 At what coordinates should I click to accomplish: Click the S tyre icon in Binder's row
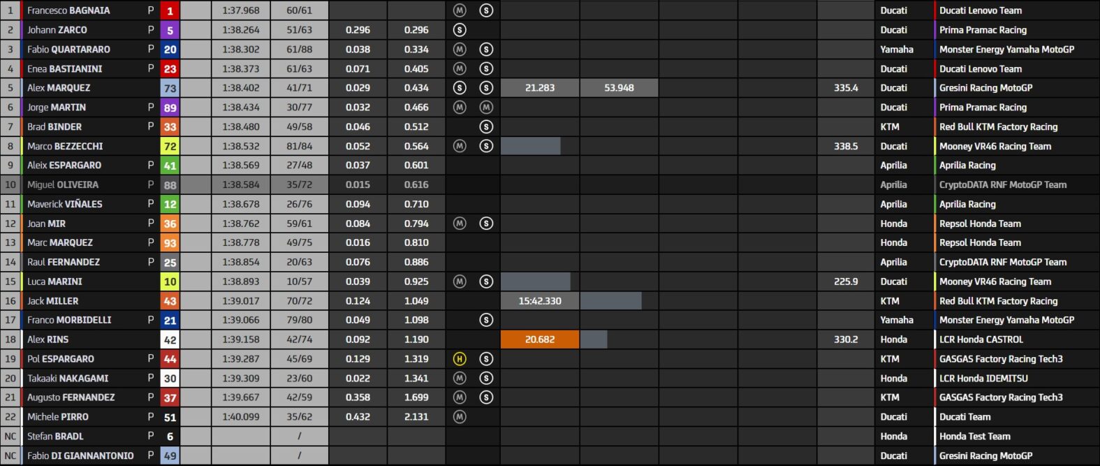(x=486, y=126)
